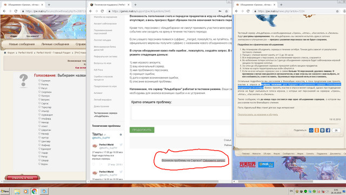Image resolution: width=346 pixels, height=195 pixels.
Task: Close the tab in the left forum window
Action: (42, 4)
